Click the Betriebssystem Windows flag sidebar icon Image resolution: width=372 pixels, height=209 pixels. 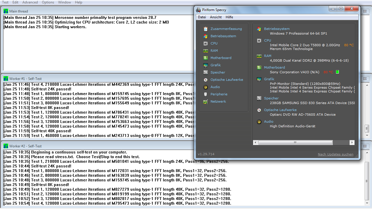(206, 36)
